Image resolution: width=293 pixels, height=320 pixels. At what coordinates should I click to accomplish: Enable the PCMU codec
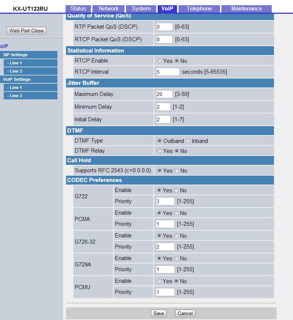coord(160,281)
